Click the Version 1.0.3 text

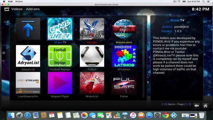click(171, 31)
